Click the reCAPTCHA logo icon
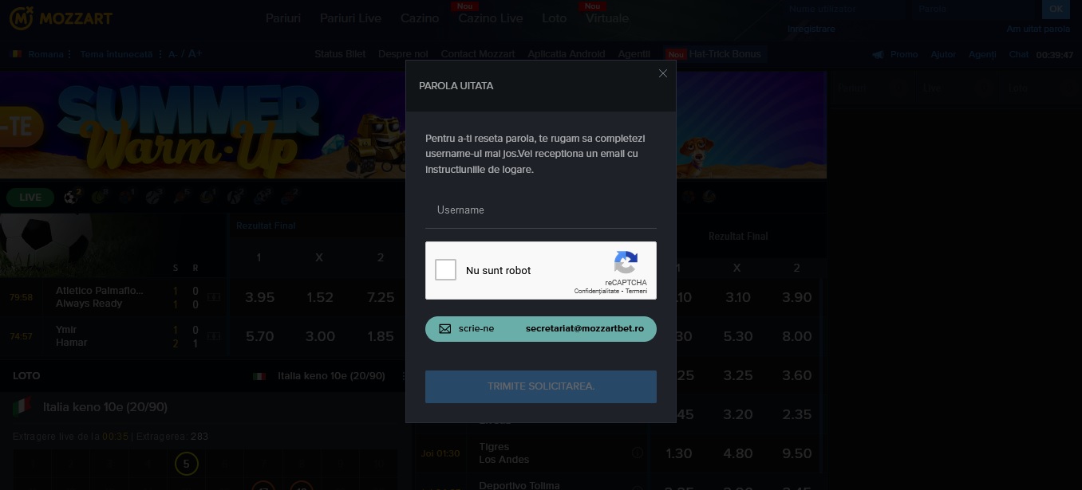 point(626,263)
